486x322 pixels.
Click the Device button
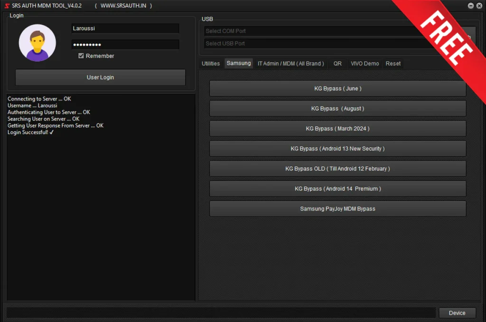[457, 313]
